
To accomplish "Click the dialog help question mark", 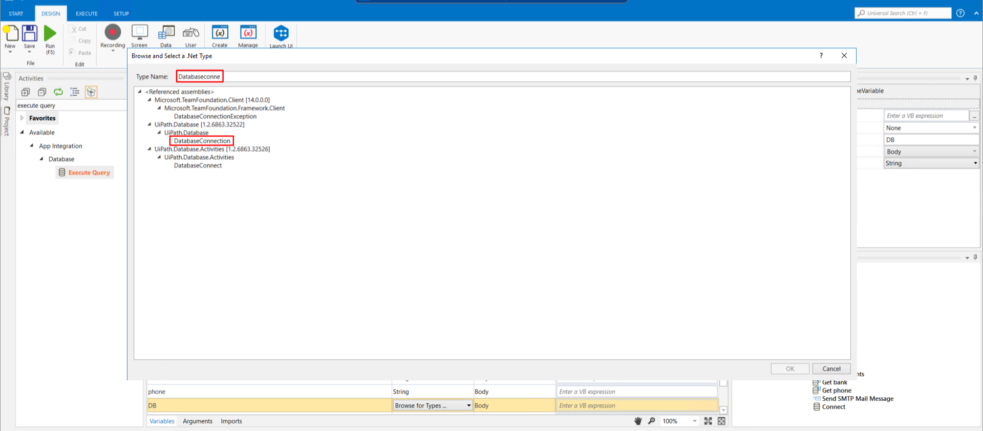I will [821, 56].
